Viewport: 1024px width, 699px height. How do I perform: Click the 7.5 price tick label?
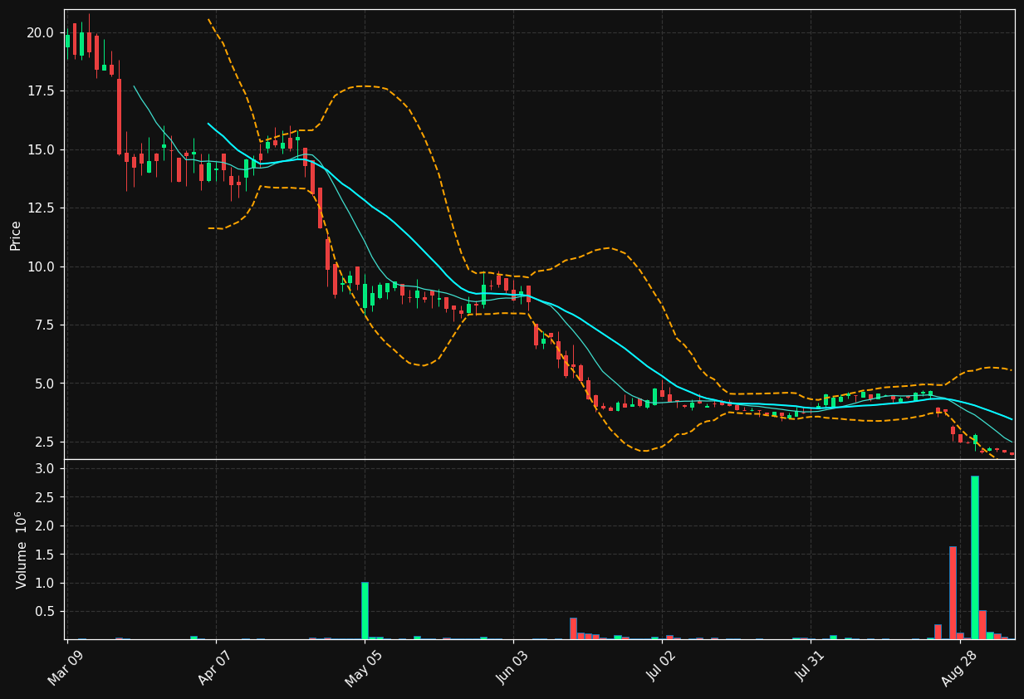tap(44, 325)
